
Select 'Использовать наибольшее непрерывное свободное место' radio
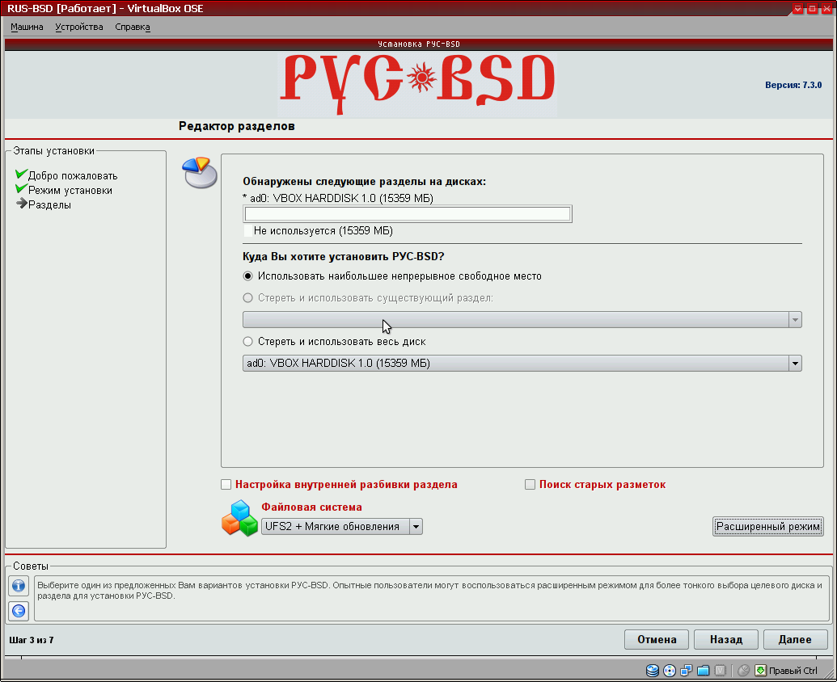(x=247, y=276)
